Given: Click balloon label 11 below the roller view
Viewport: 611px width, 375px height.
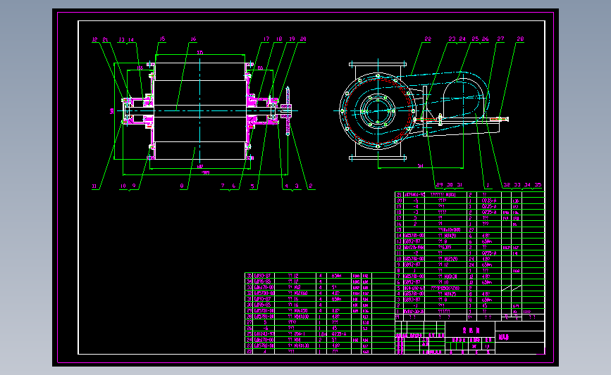Looking at the screenshot, I should [94, 186].
